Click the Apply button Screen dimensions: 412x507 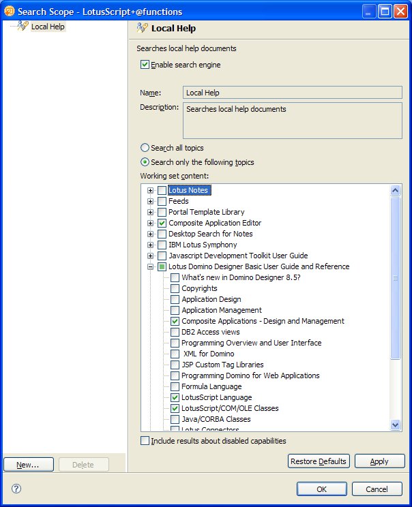coord(380,461)
